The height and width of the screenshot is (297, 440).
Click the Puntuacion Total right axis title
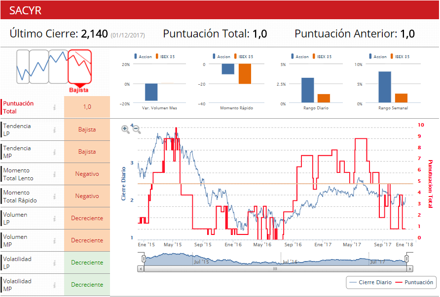pyautogui.click(x=431, y=184)
